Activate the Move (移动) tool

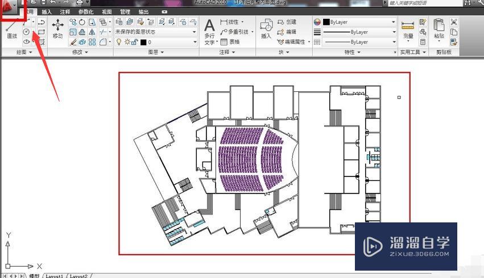(x=57, y=30)
